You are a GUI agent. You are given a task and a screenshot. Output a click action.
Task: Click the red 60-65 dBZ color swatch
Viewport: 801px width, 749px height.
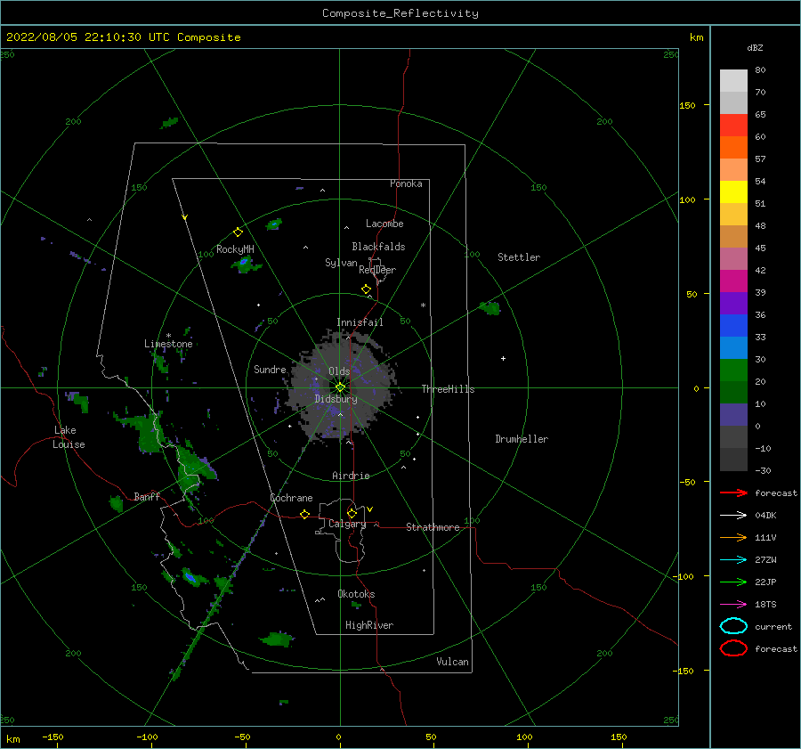click(733, 126)
